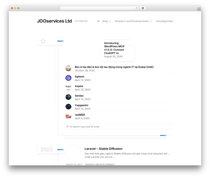The image size is (210, 178).
Task: Open the Aspire logo thumbnail
Action: pyautogui.click(x=68, y=88)
